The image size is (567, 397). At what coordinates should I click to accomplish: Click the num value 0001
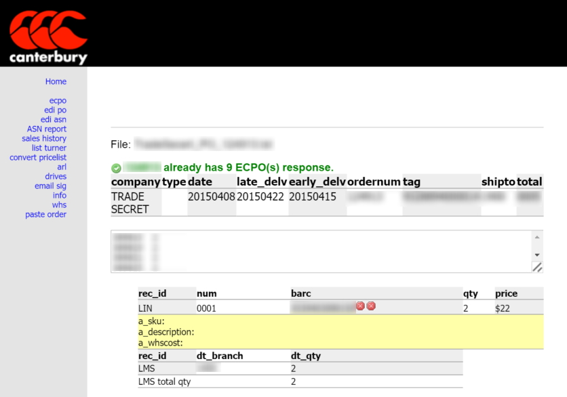click(x=206, y=308)
